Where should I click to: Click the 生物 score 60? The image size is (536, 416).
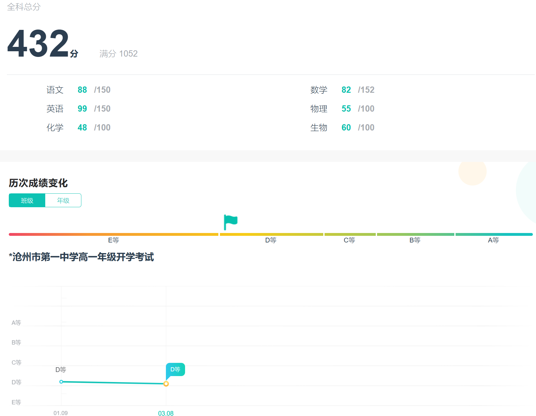(x=346, y=128)
